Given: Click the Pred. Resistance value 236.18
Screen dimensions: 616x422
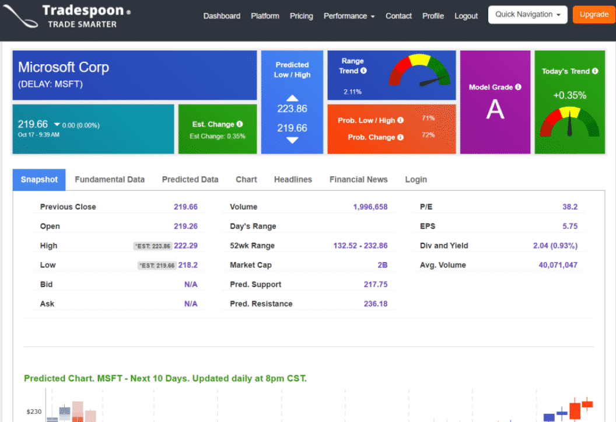Looking at the screenshot, I should [x=376, y=304].
